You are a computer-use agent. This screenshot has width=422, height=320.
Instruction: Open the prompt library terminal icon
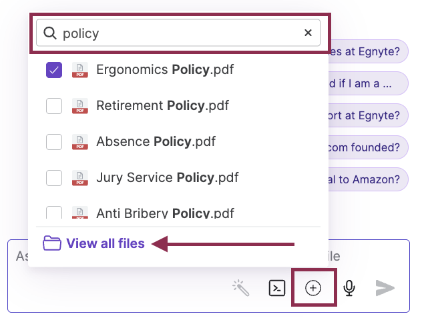(277, 288)
